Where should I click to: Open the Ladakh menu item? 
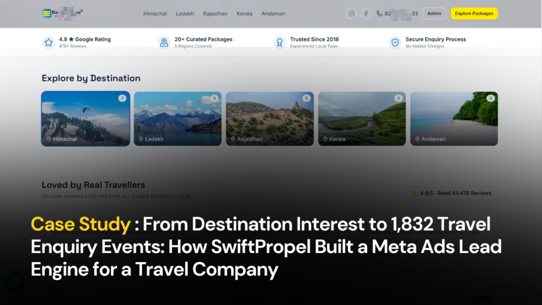(185, 13)
